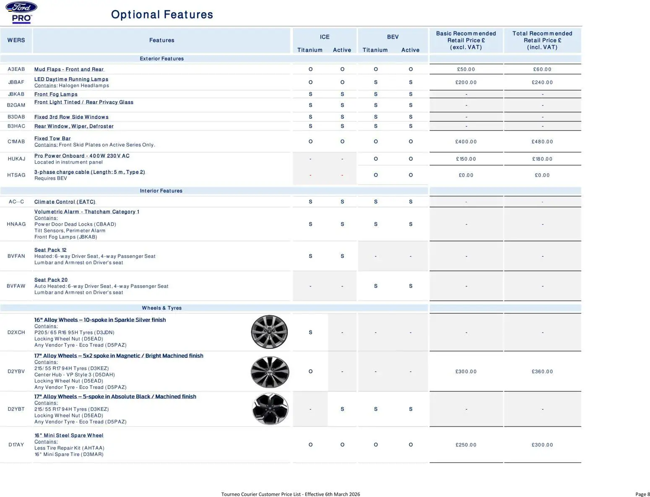Viewport: 650px width, 497px height.
Task: Open the LED Daytime Running Lamps link
Action: click(71, 79)
